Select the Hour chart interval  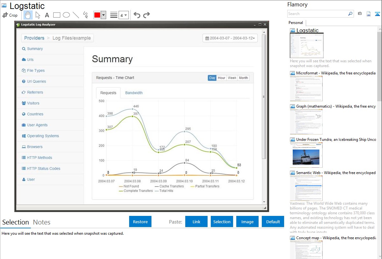click(222, 78)
